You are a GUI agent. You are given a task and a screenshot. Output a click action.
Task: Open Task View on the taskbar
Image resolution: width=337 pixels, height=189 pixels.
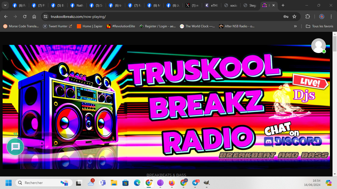click(x=79, y=183)
